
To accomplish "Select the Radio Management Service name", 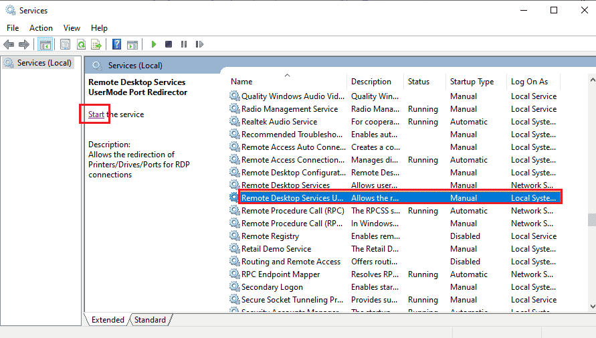I will point(290,108).
